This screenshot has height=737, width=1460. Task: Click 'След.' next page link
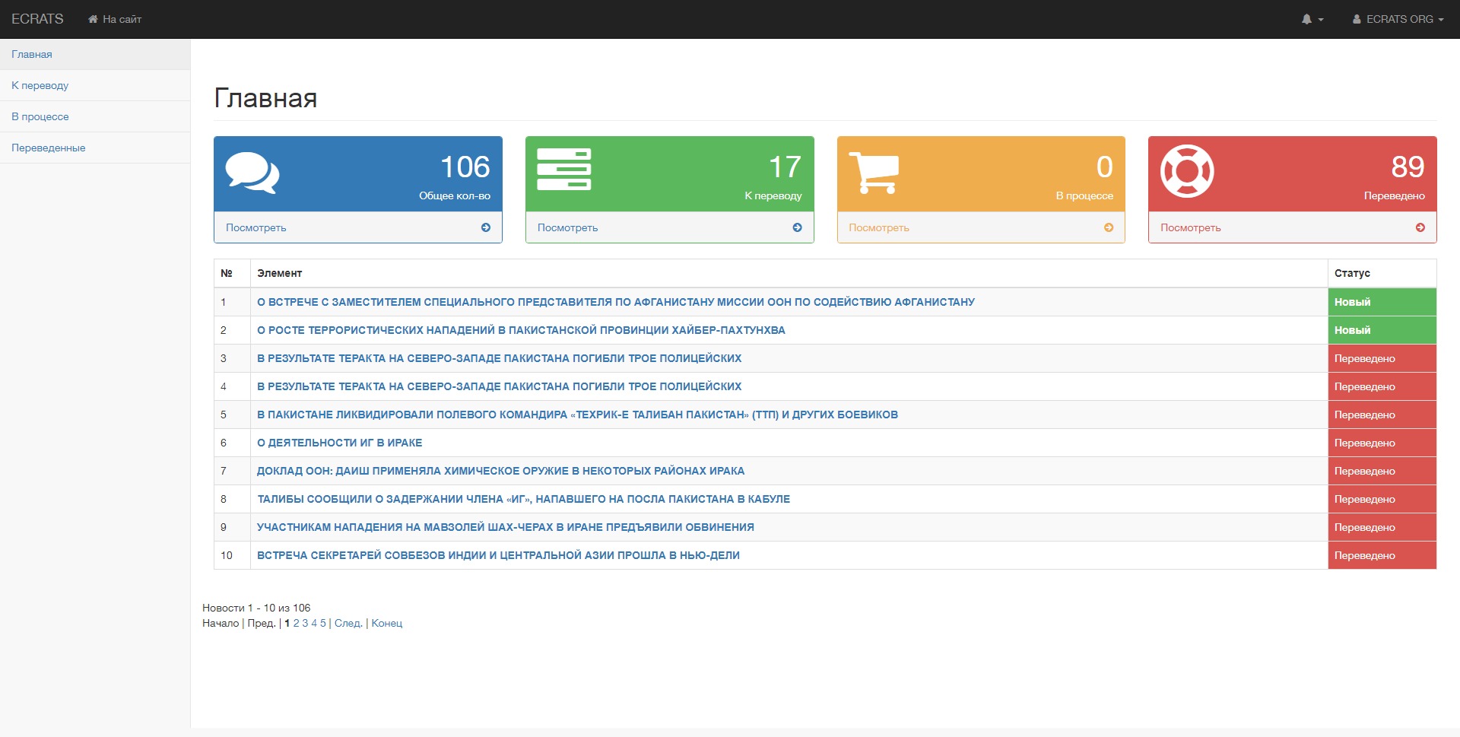click(x=348, y=623)
